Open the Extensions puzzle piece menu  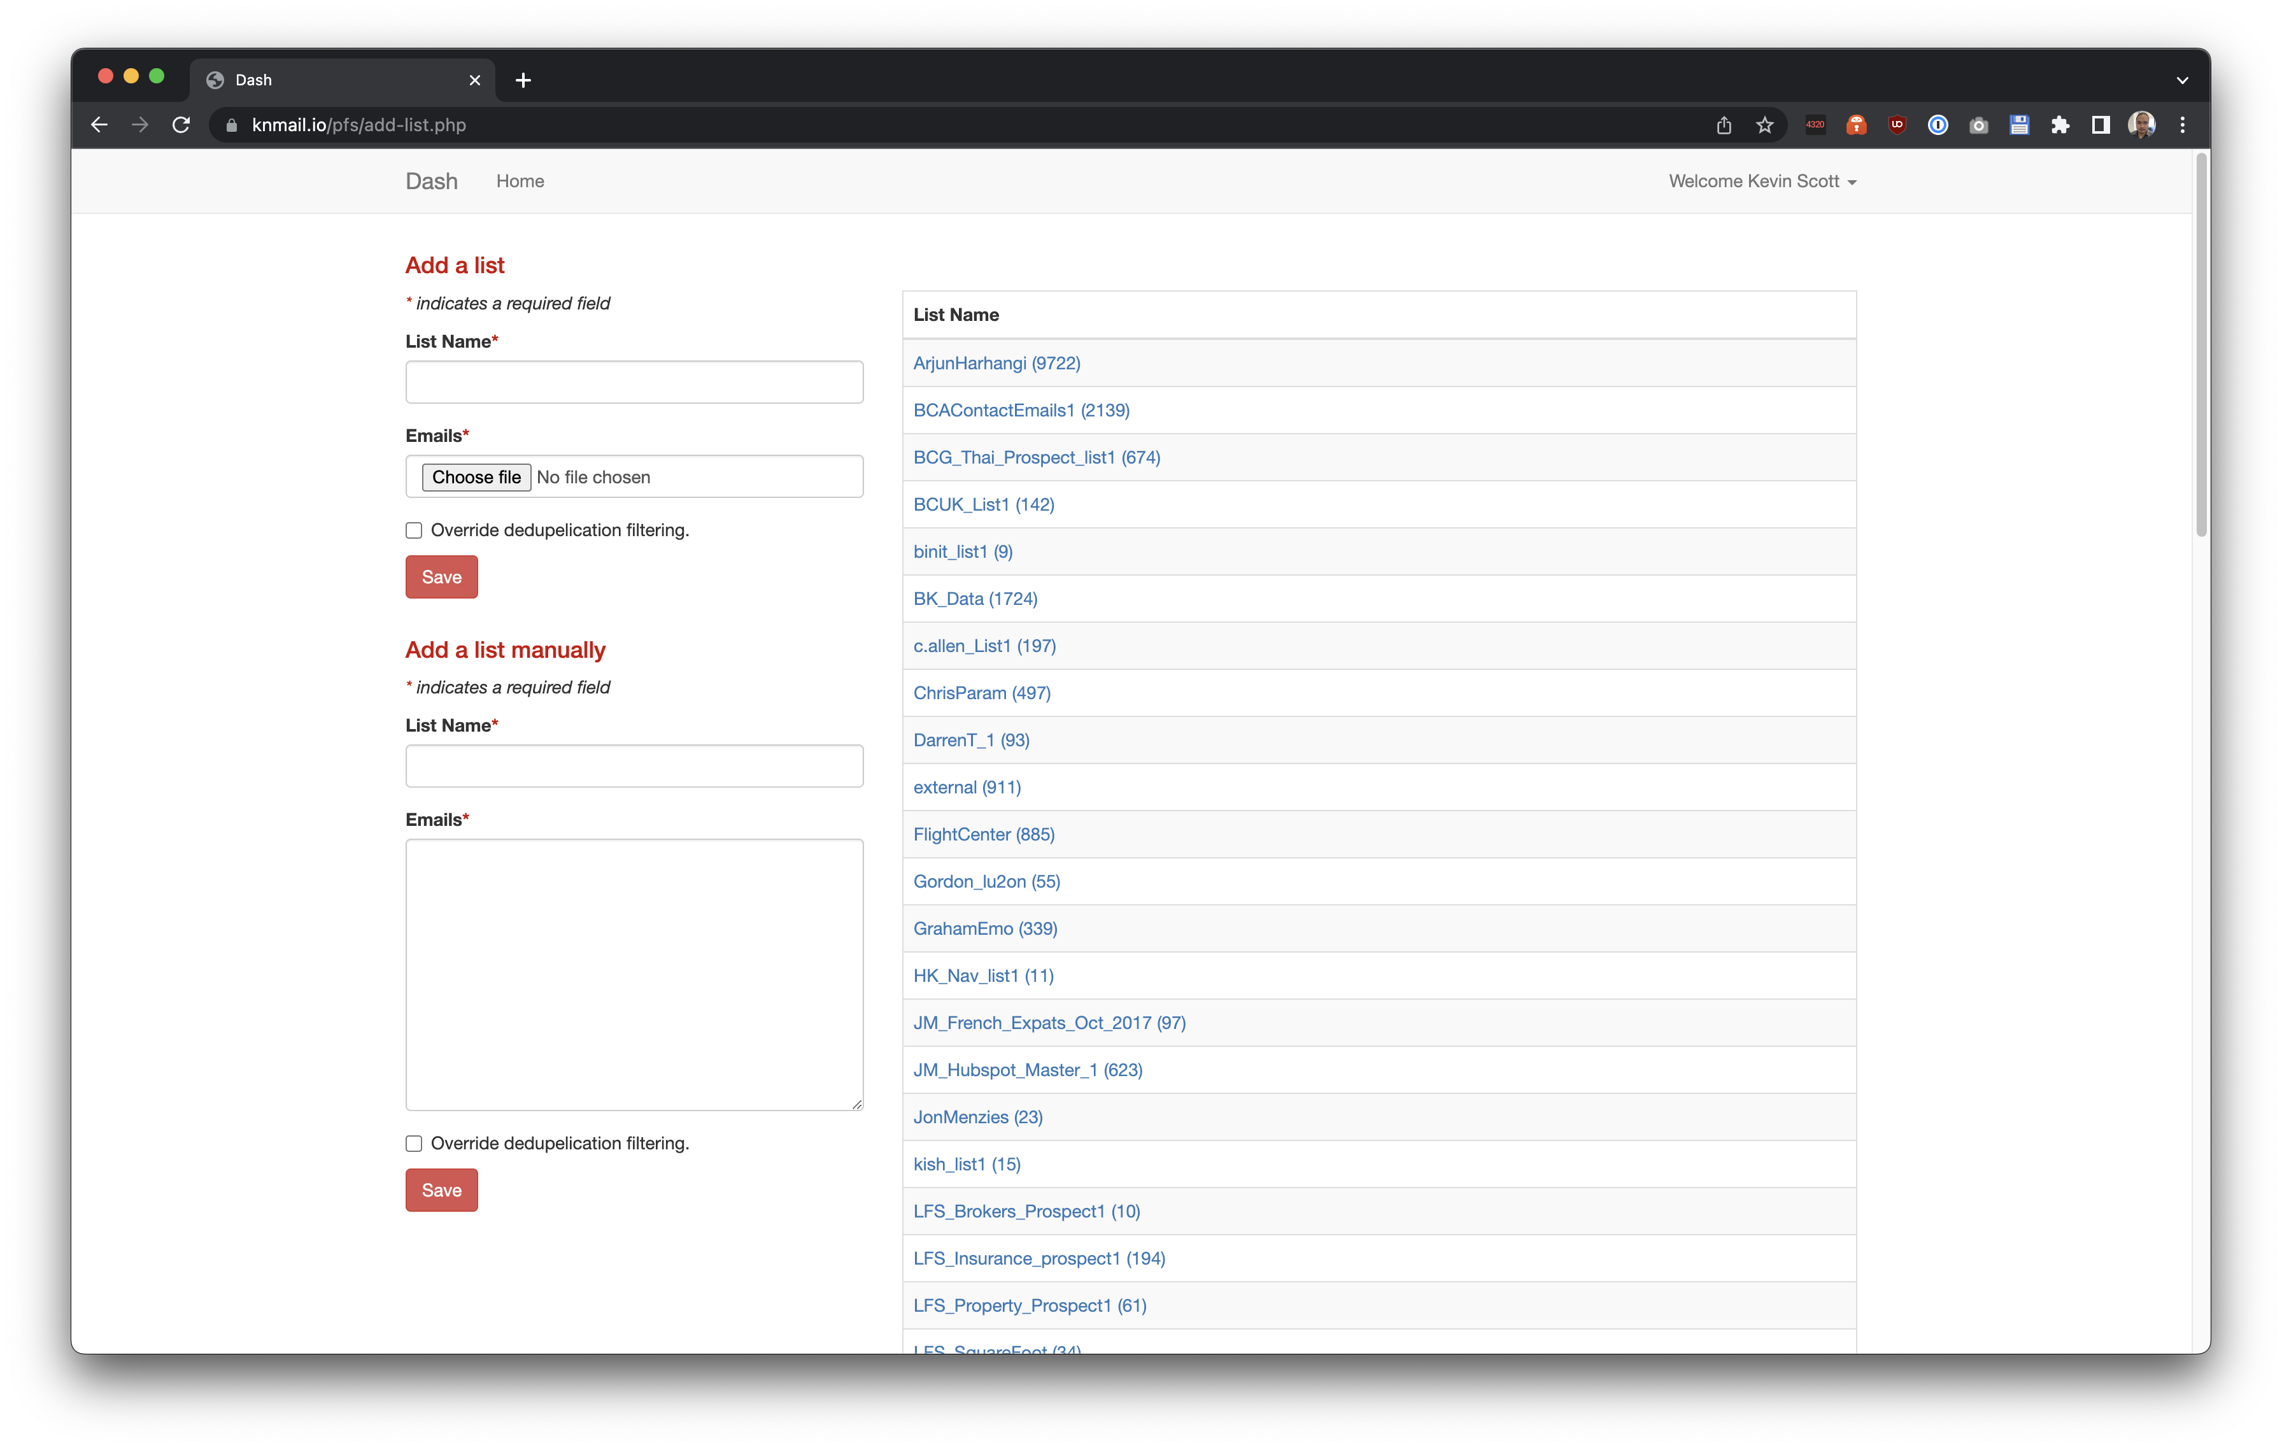[x=2059, y=125]
